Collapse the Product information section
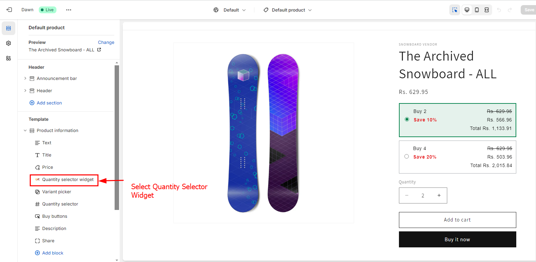 pos(25,131)
